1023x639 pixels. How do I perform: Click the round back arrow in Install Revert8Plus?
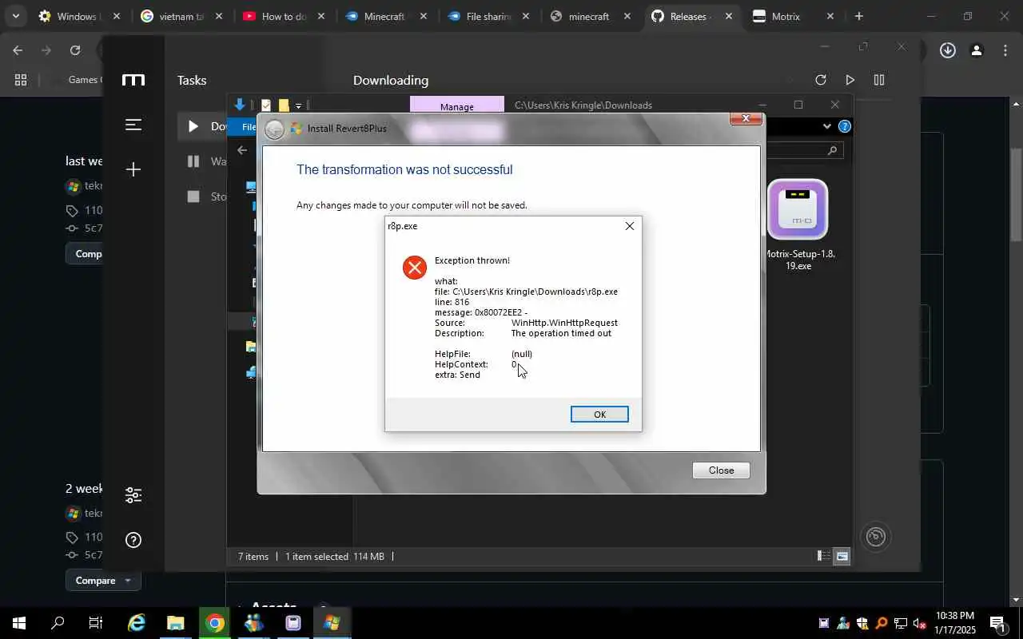pos(274,129)
